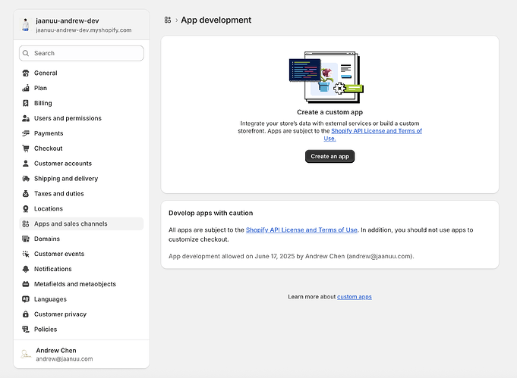Select Languages settings
Viewport: 517px width, 378px height.
pos(81,299)
